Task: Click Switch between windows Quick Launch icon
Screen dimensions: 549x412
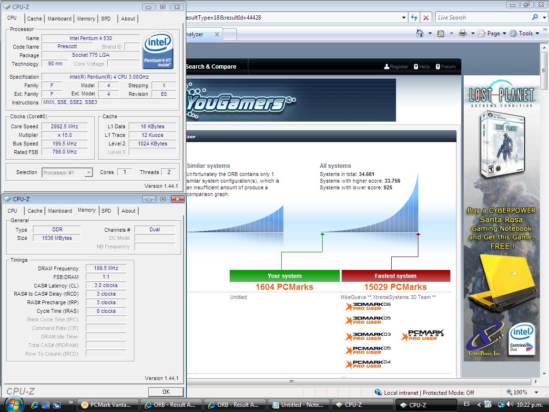Action: pos(56,405)
